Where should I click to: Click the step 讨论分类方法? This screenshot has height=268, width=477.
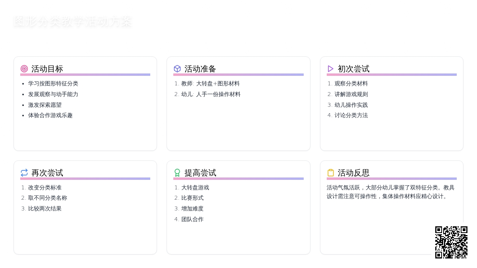[x=351, y=116]
